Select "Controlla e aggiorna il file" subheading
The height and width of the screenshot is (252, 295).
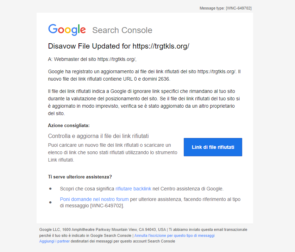point(98,136)
